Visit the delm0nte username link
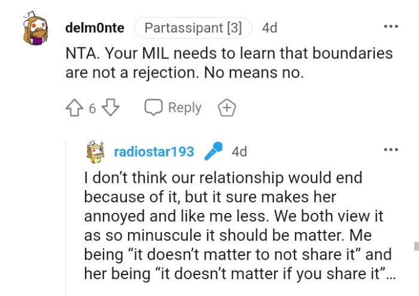Viewport: 419px width, 296px height. click(95, 28)
